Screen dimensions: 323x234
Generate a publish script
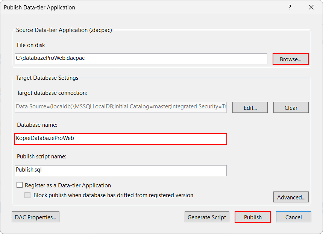[207, 217]
